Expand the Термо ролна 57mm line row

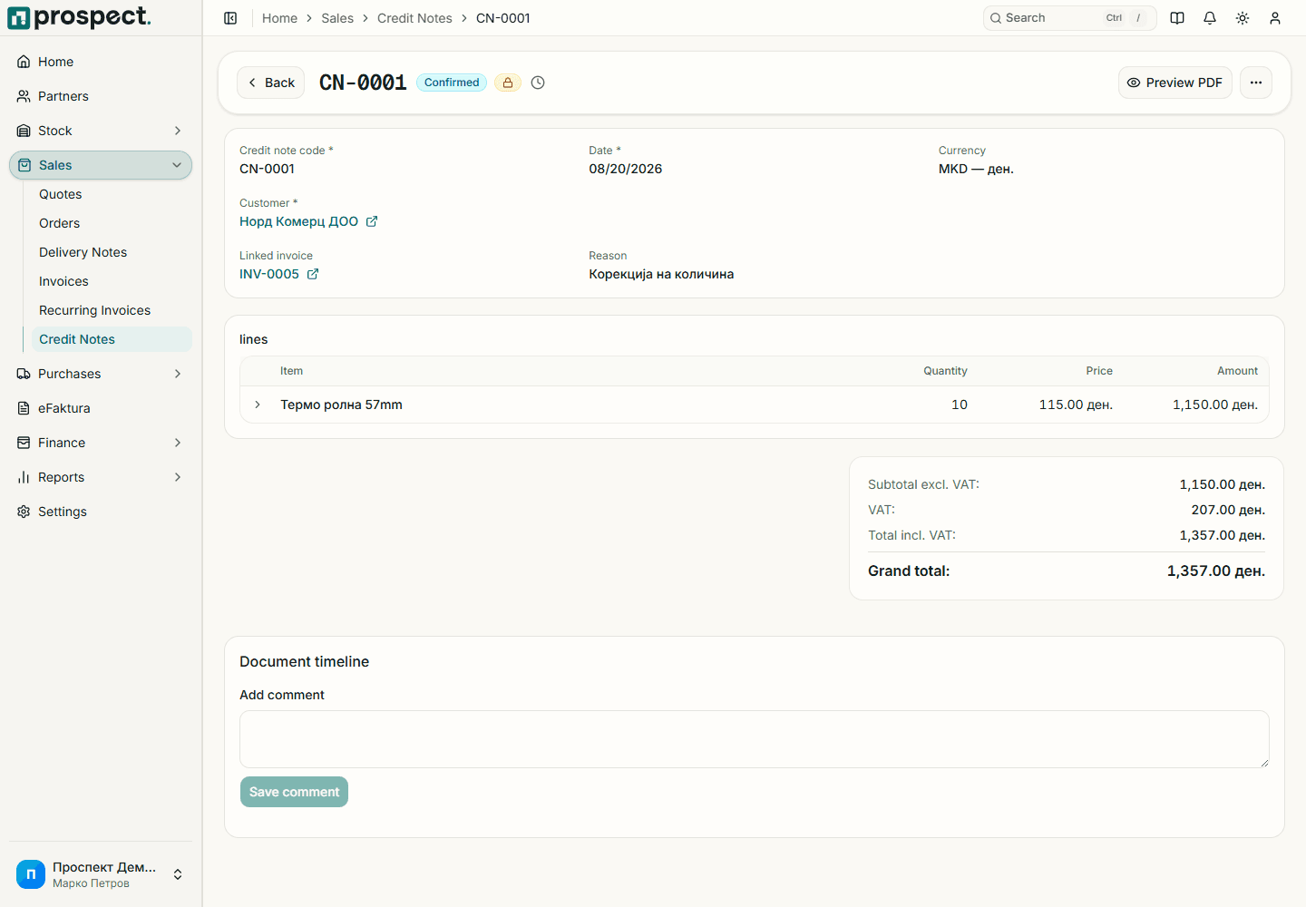click(258, 405)
